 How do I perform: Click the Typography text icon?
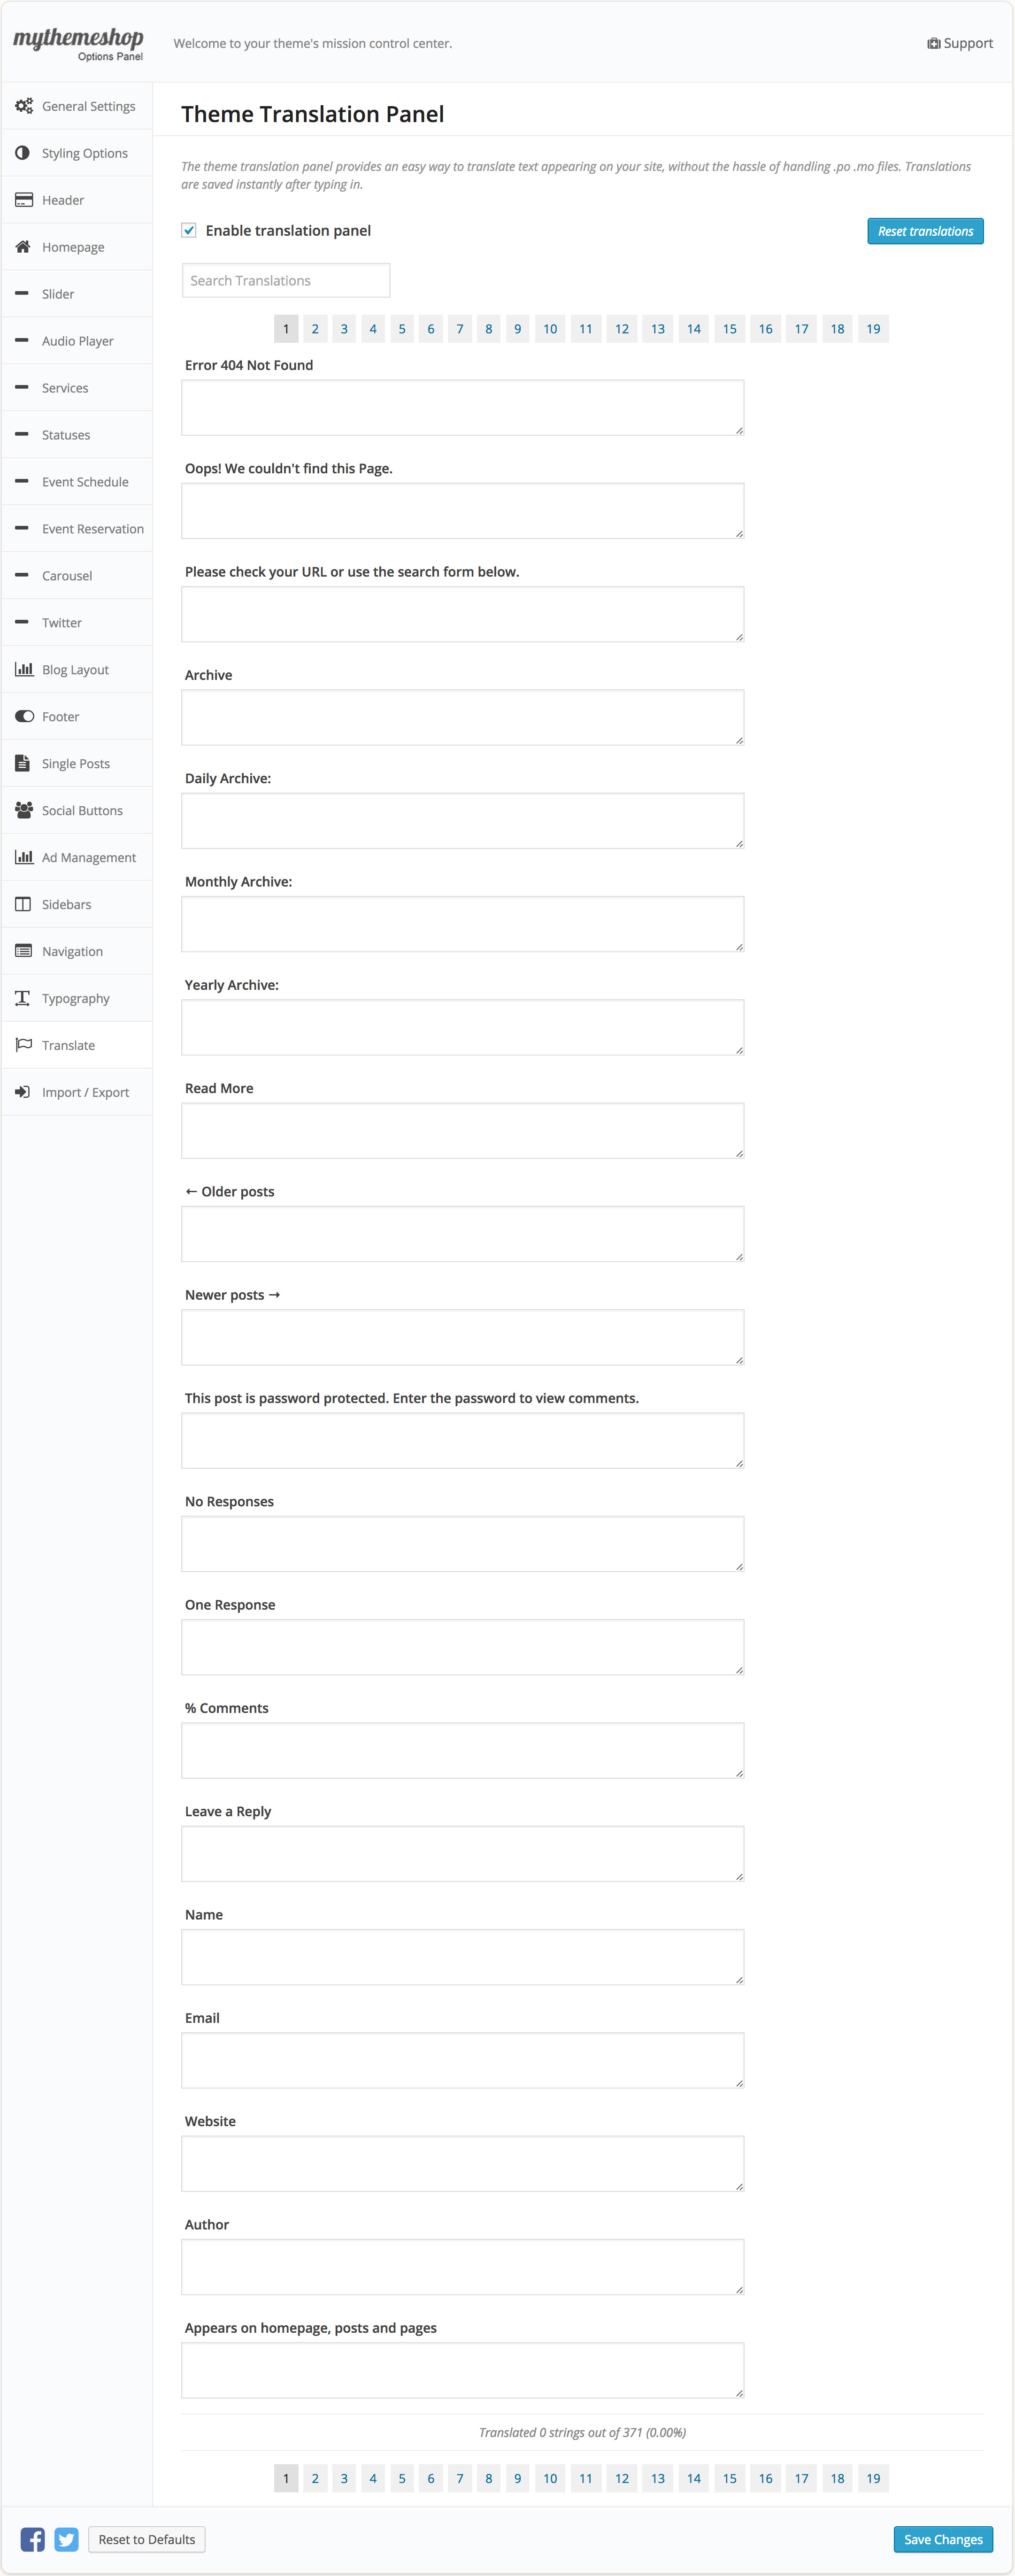(x=23, y=998)
